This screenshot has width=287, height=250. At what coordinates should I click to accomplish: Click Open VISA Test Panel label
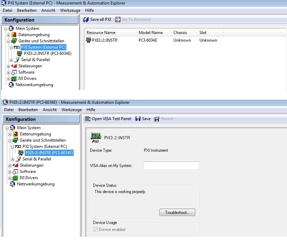click(x=111, y=119)
